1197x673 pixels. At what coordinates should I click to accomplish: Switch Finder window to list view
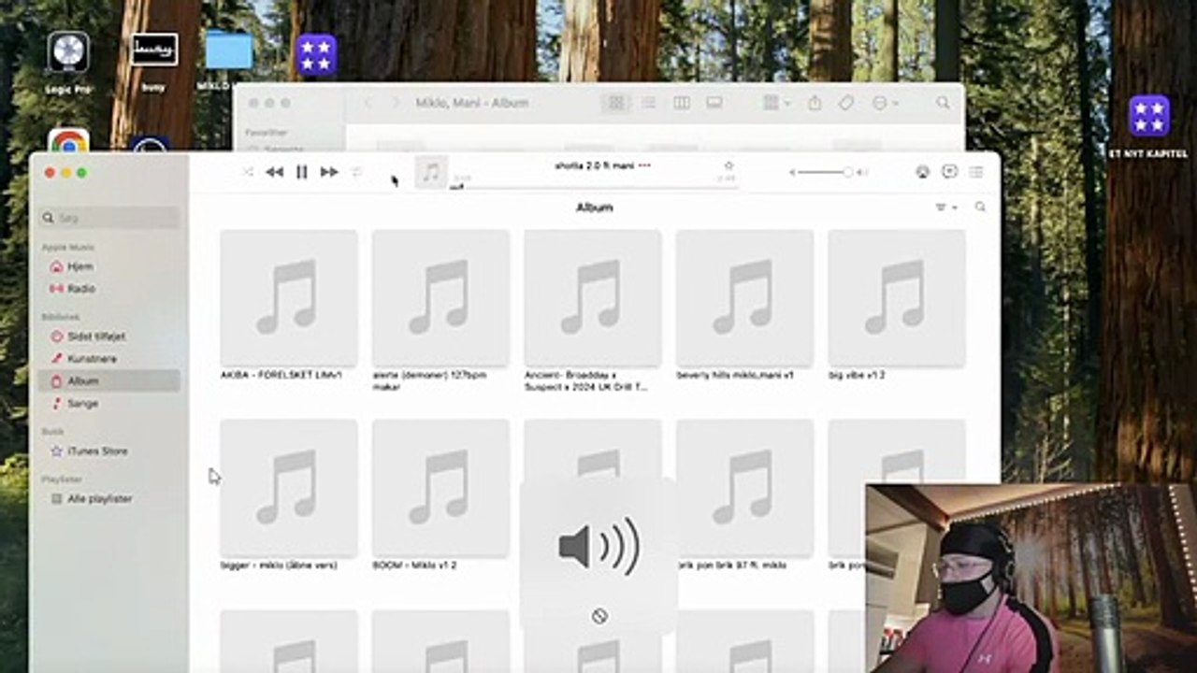tap(648, 103)
